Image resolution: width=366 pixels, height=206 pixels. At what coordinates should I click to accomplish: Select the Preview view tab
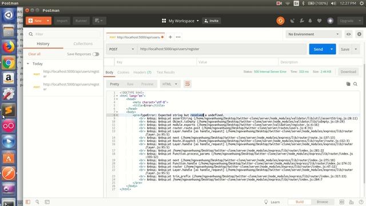point(148,84)
